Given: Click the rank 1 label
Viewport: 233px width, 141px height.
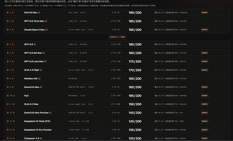Looking at the screenshot, I should (10, 12).
